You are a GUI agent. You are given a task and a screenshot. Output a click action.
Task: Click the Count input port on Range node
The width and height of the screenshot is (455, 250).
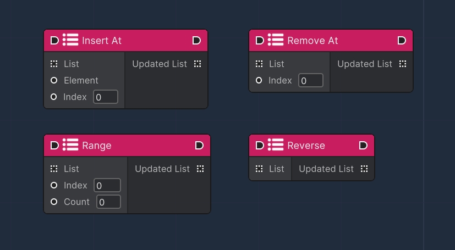(x=54, y=202)
